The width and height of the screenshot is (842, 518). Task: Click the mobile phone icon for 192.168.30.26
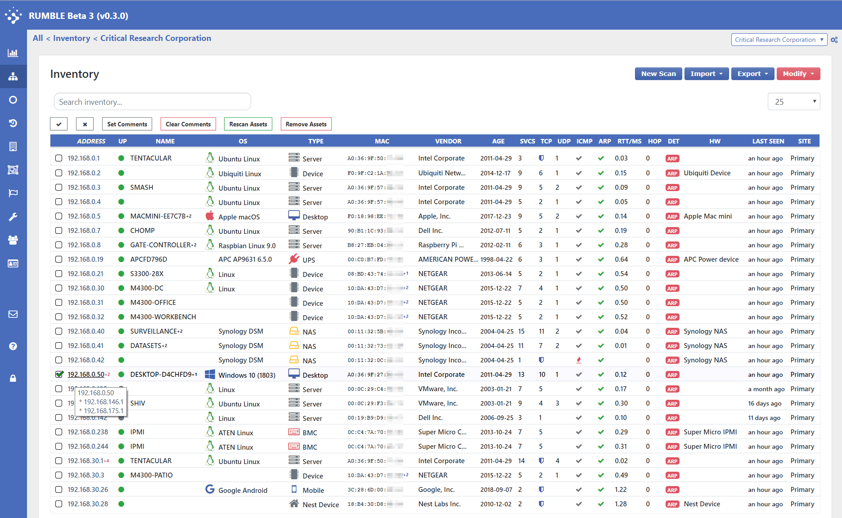click(x=294, y=489)
